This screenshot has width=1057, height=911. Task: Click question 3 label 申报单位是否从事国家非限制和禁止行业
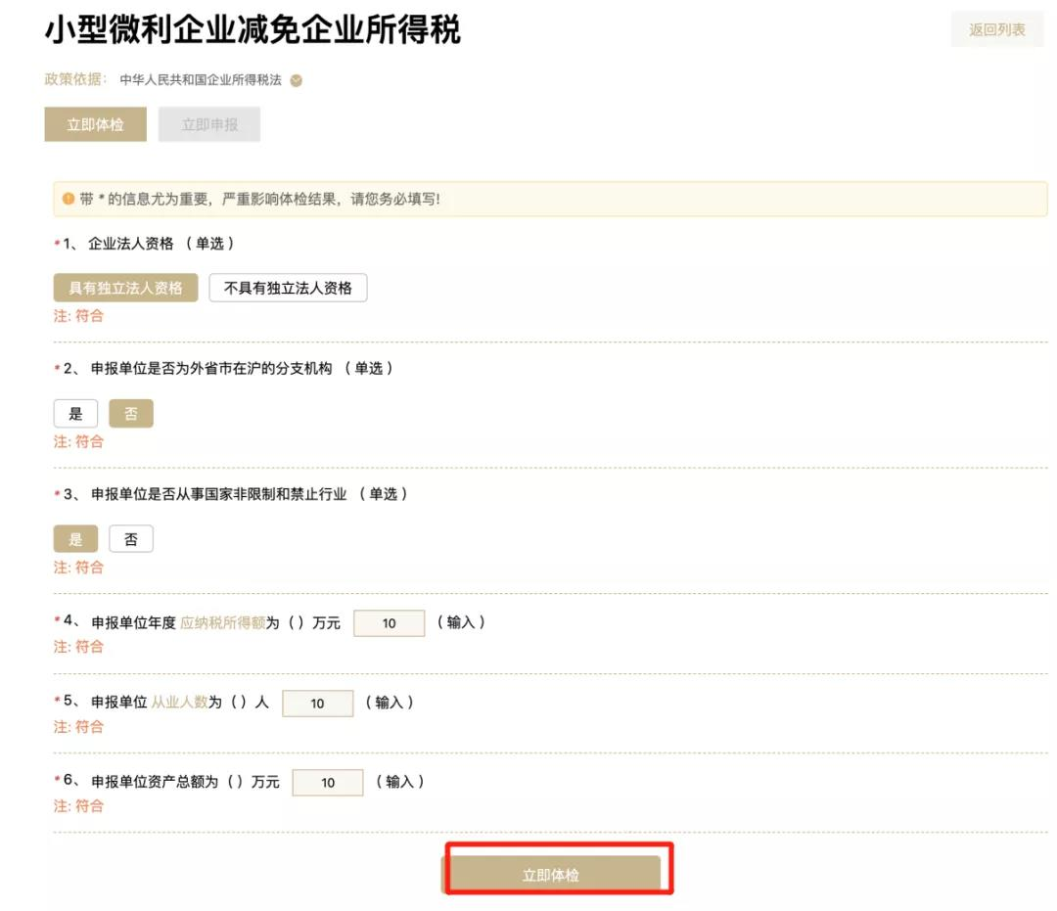(x=219, y=494)
